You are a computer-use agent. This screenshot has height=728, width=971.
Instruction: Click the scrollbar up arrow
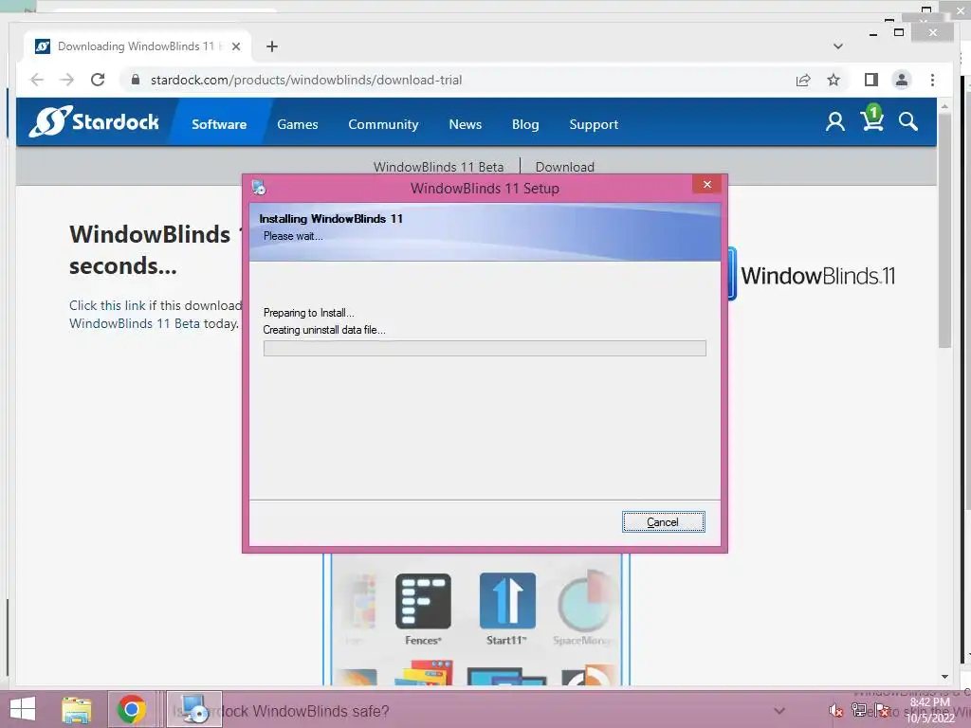944,106
